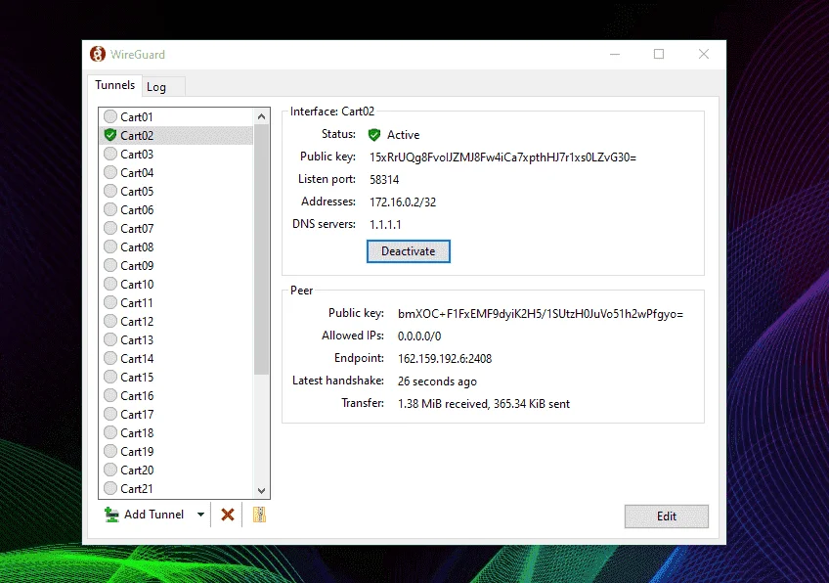Screen dimensions: 829x583
Task: Select the Cart11 tunnel
Action: point(176,302)
